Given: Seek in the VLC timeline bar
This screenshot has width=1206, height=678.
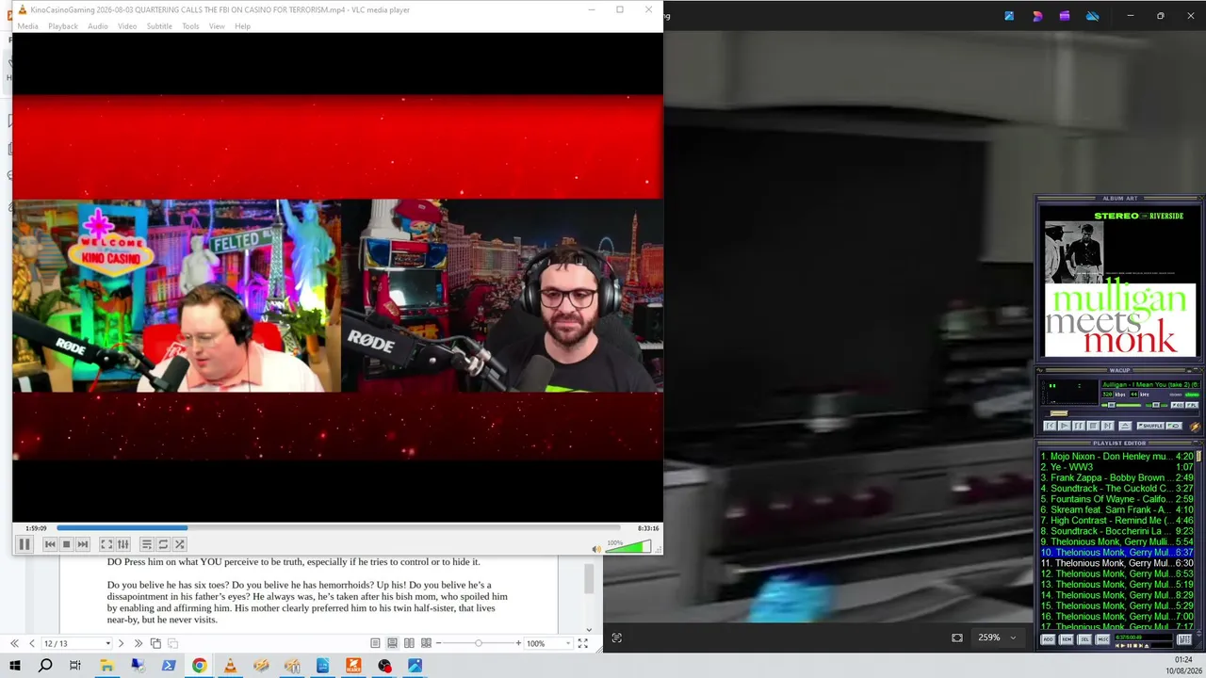Looking at the screenshot, I should tap(338, 528).
